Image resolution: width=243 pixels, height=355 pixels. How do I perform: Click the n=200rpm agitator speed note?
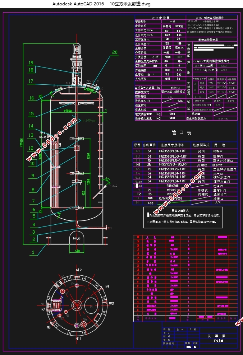(89, 121)
